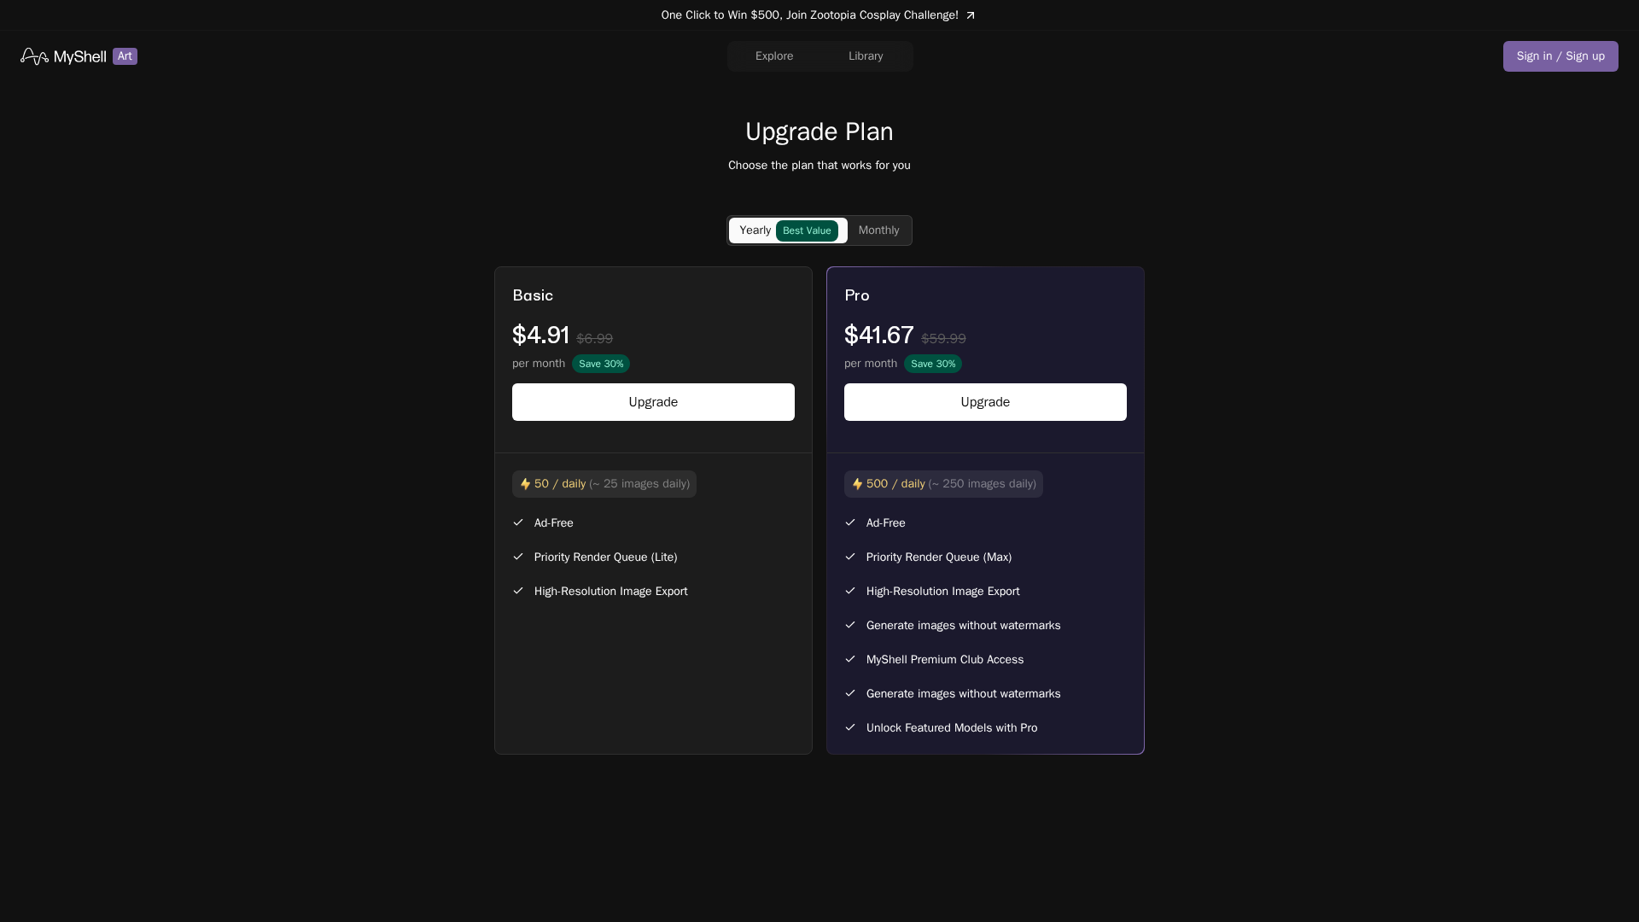This screenshot has height=922, width=1639.
Task: Open the Explore tab
Action: 774,55
